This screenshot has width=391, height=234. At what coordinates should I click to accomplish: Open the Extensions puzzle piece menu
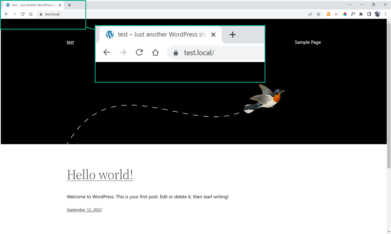(x=361, y=14)
